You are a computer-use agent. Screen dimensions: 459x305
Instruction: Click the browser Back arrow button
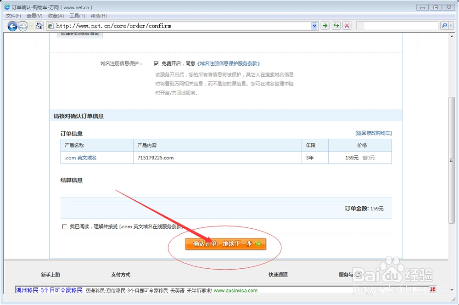[x=12, y=26]
